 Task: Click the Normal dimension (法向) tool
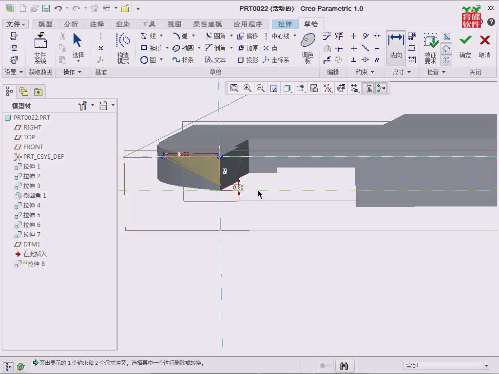click(x=396, y=48)
